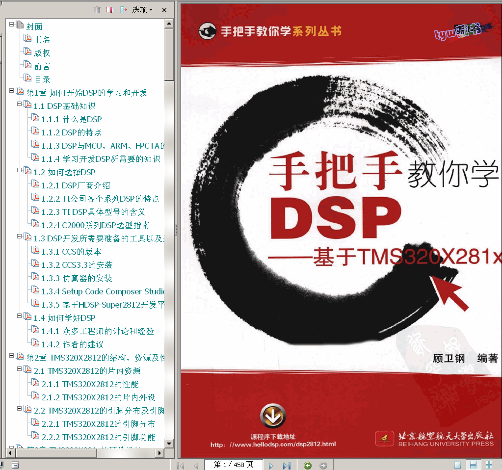This screenshot has width=502, height=470.
Task: Go to 1.3.4 Setup Code Composer Studio
Action: pos(103,291)
